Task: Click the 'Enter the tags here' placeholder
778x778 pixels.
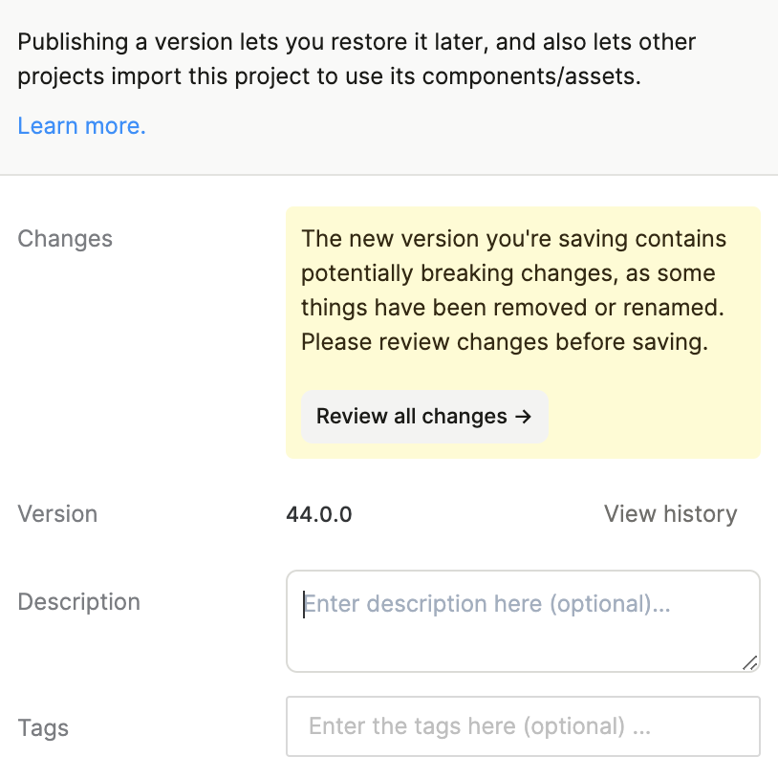Action: [479, 726]
